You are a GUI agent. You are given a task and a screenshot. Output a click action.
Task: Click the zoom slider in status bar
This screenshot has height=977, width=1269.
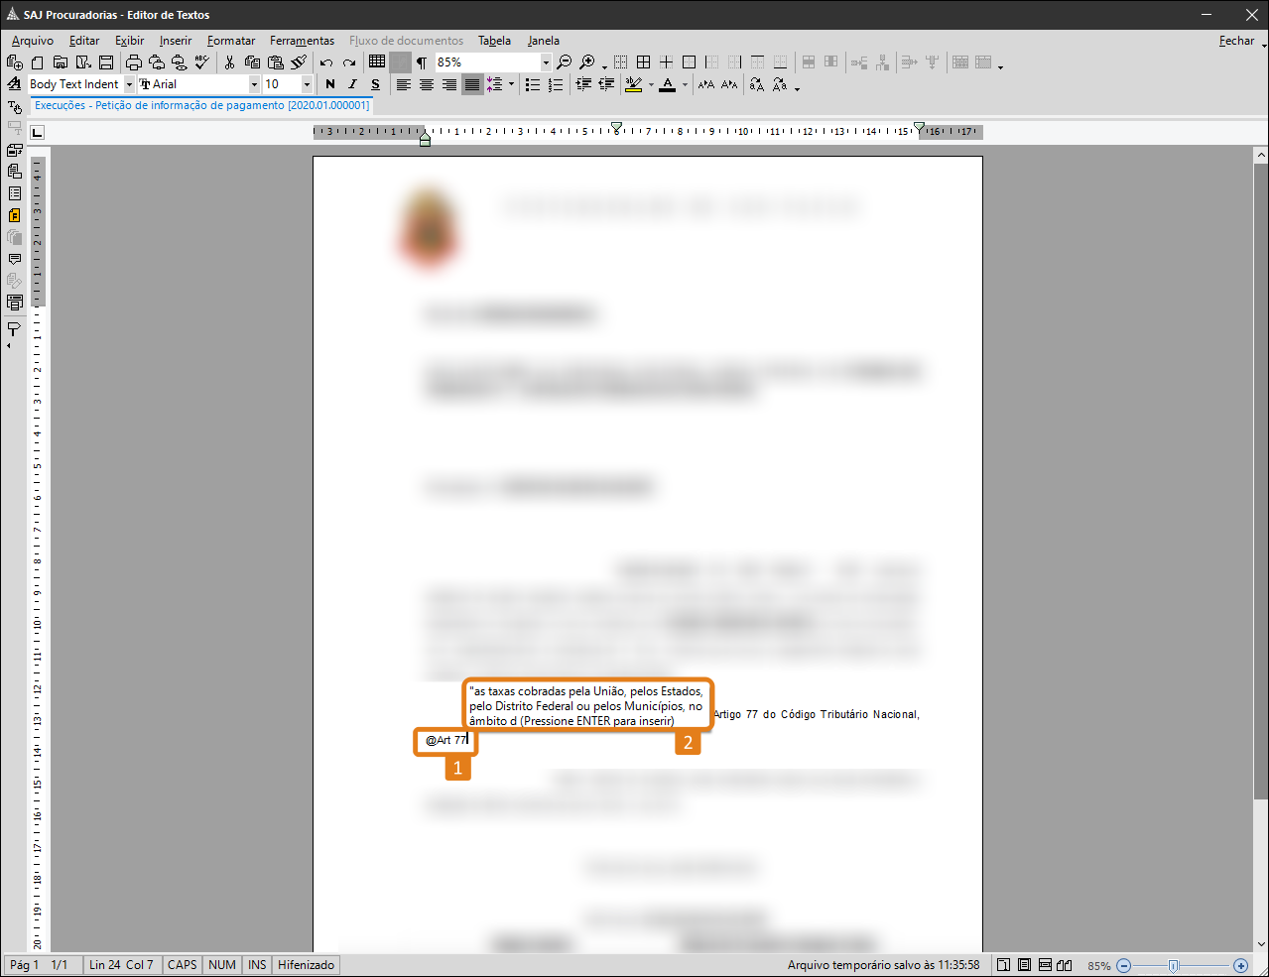(x=1174, y=965)
